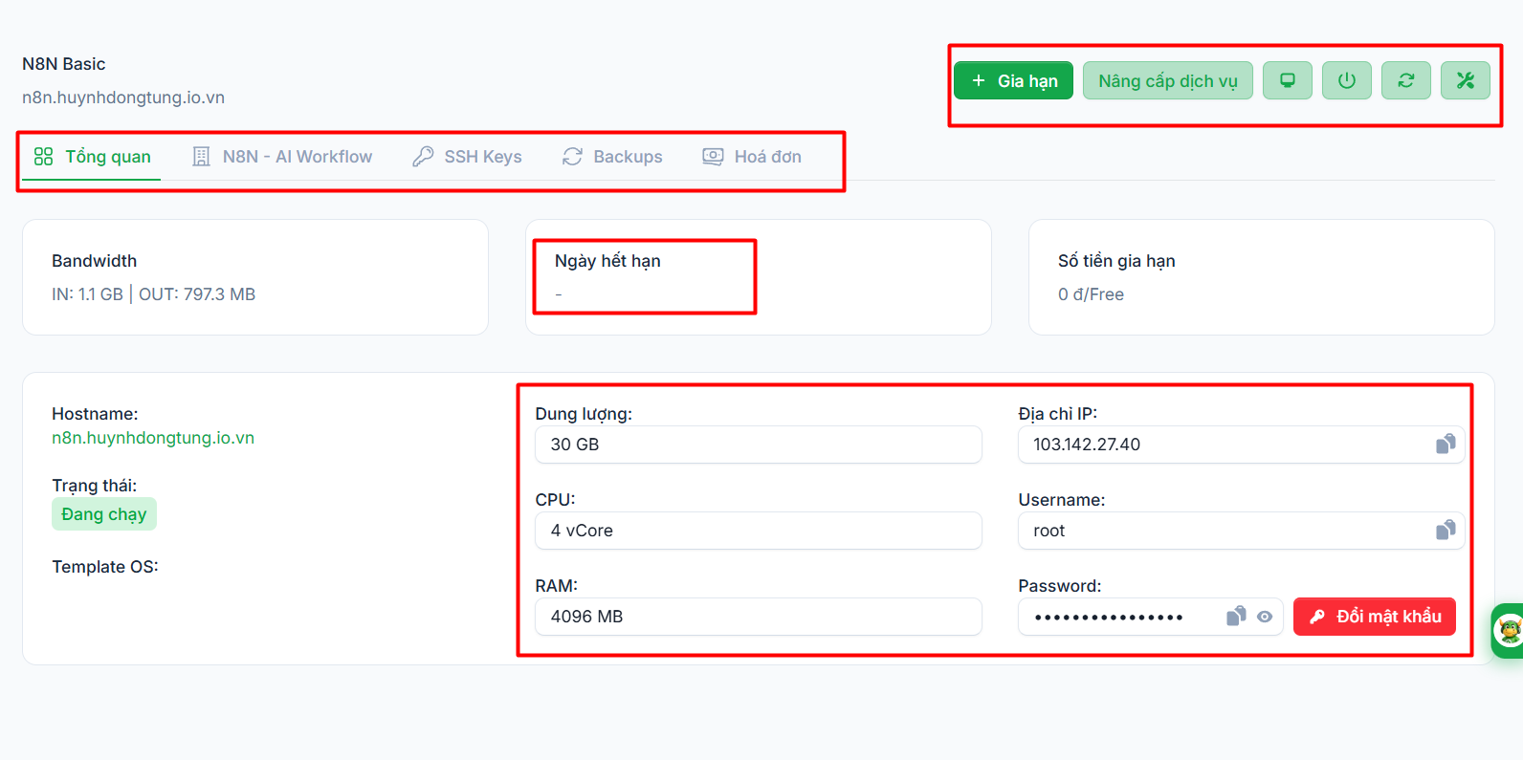Click the power icon button
Viewport: 1523px width, 760px height.
point(1347,81)
